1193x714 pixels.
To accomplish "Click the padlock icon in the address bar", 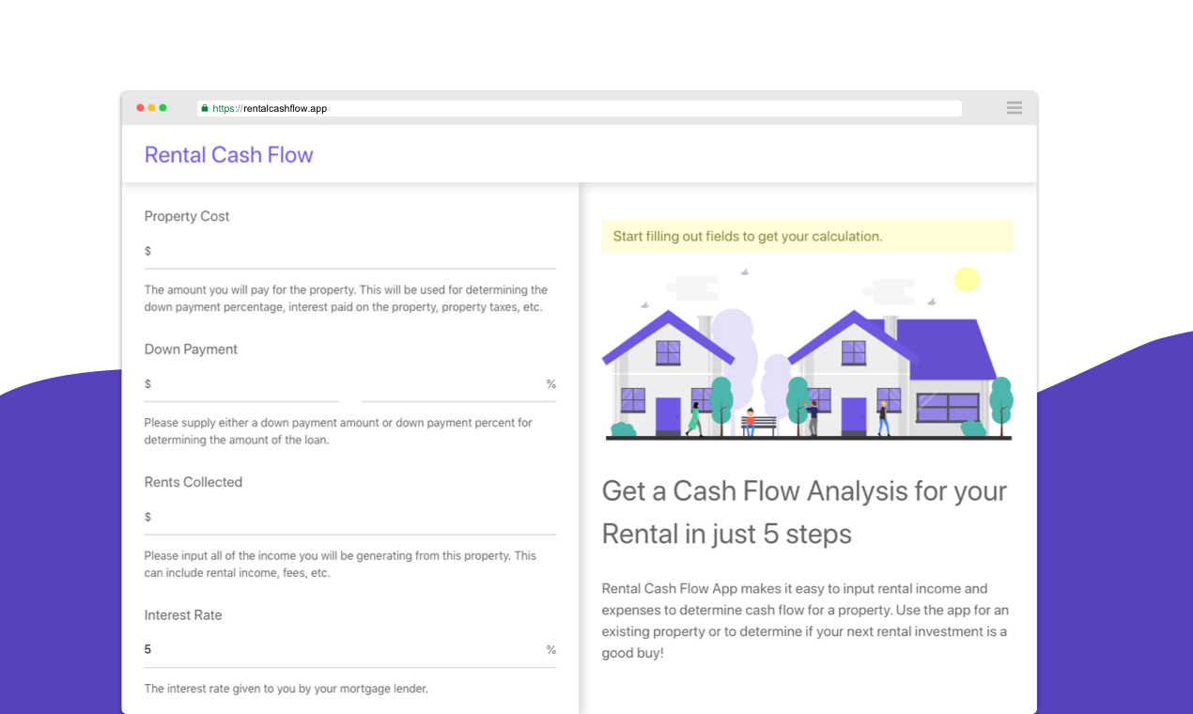I will pos(204,107).
